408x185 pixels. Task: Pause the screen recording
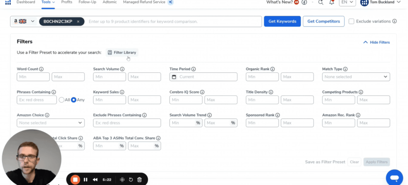pos(85,179)
